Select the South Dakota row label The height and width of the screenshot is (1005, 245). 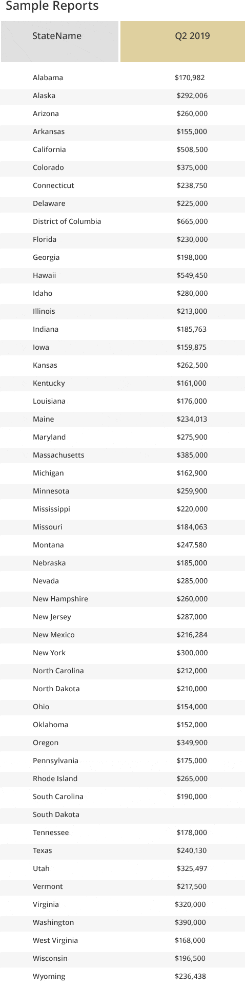point(56,814)
